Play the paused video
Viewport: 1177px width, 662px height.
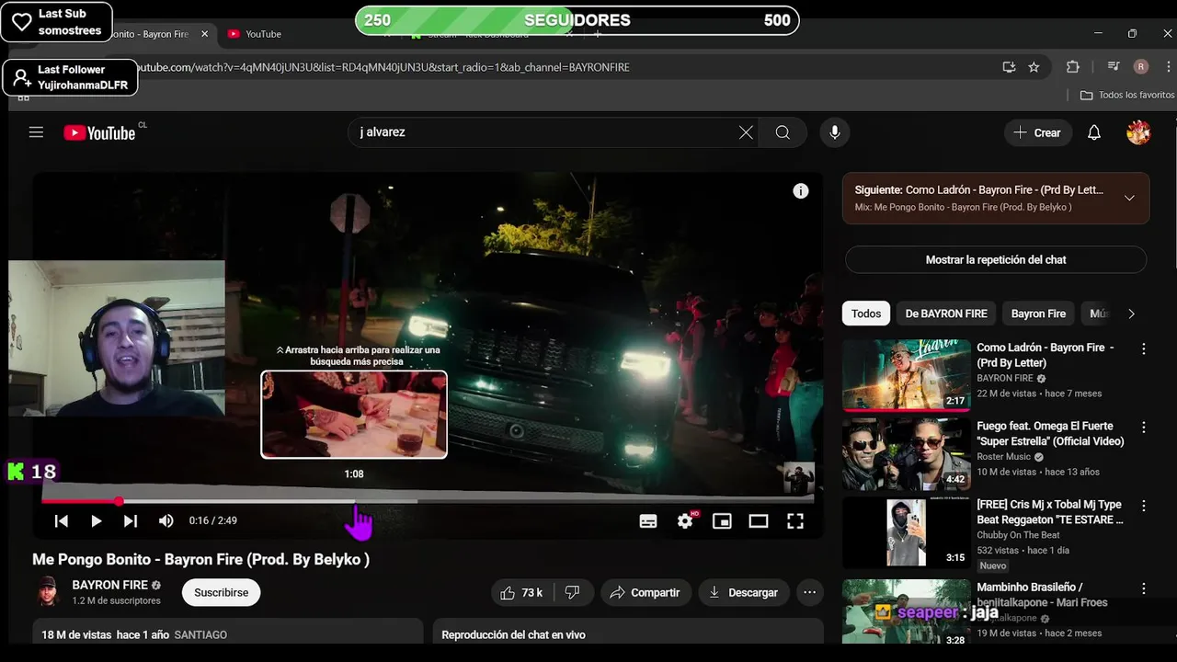pyautogui.click(x=96, y=521)
